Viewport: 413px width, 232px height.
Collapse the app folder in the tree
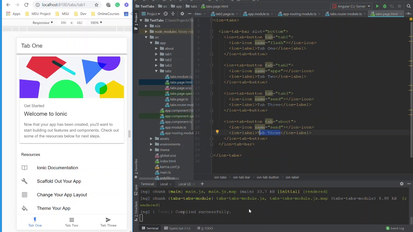[151, 43]
